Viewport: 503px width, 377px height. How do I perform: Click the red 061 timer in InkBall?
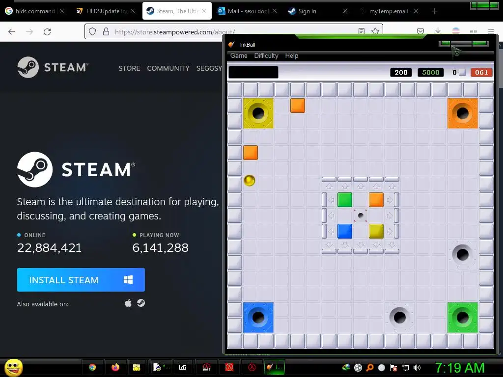481,73
